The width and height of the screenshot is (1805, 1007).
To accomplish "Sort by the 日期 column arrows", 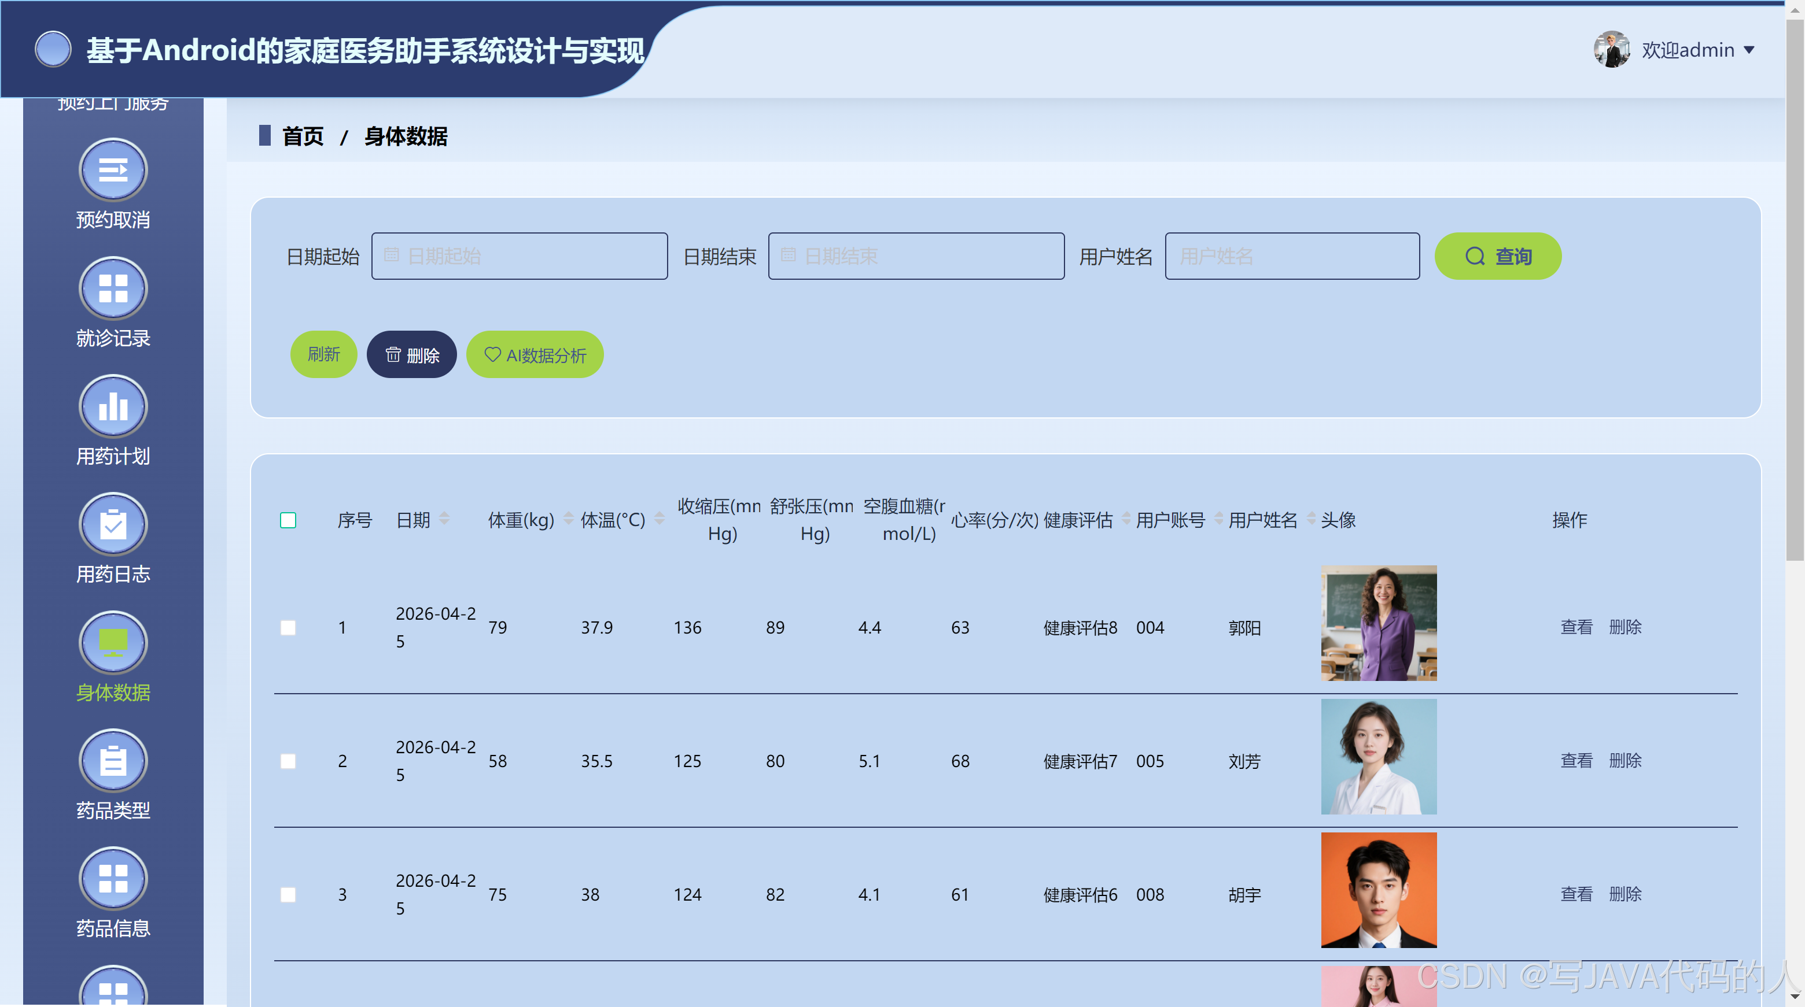I will (x=444, y=519).
